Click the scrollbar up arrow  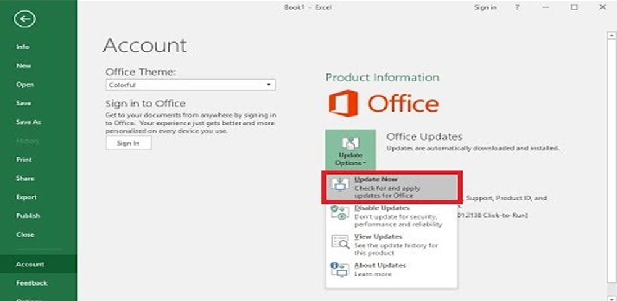click(611, 35)
